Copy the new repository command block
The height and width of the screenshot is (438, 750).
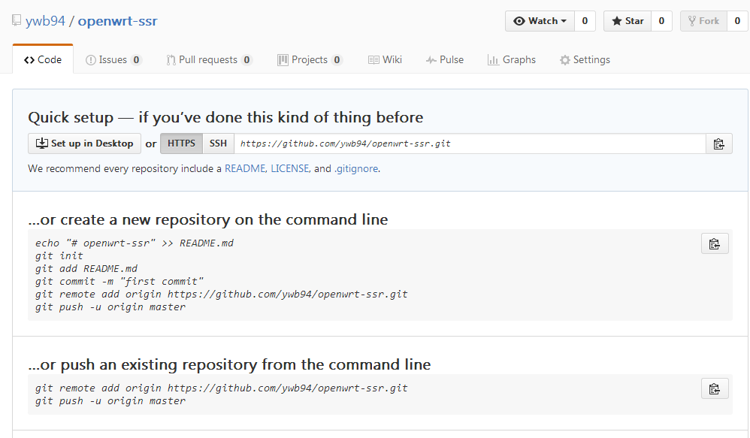point(715,244)
